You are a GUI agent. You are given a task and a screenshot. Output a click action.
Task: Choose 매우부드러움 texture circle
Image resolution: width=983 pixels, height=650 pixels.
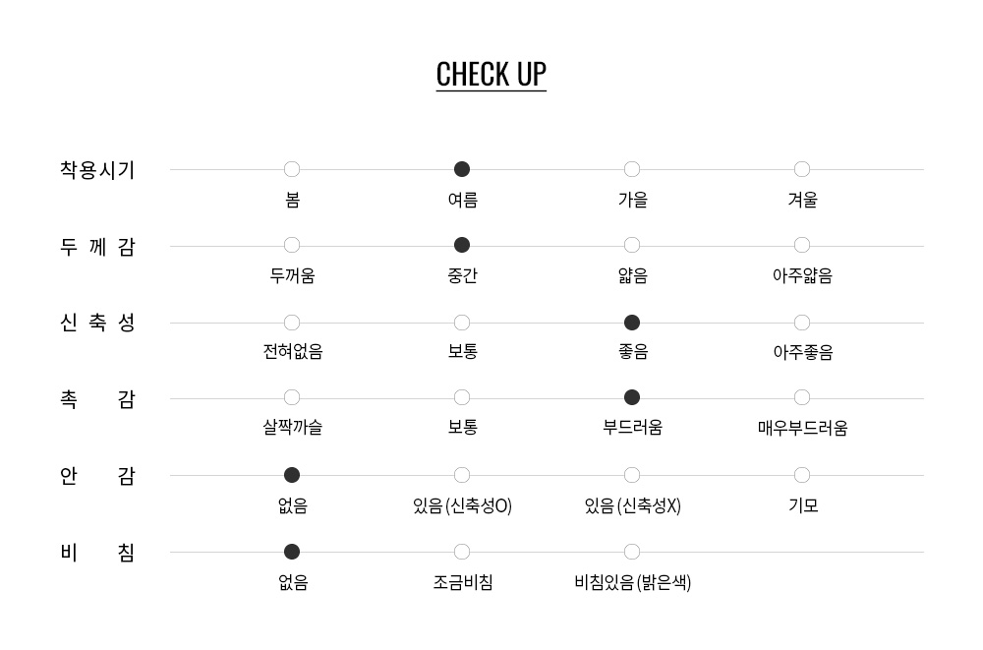tap(802, 397)
